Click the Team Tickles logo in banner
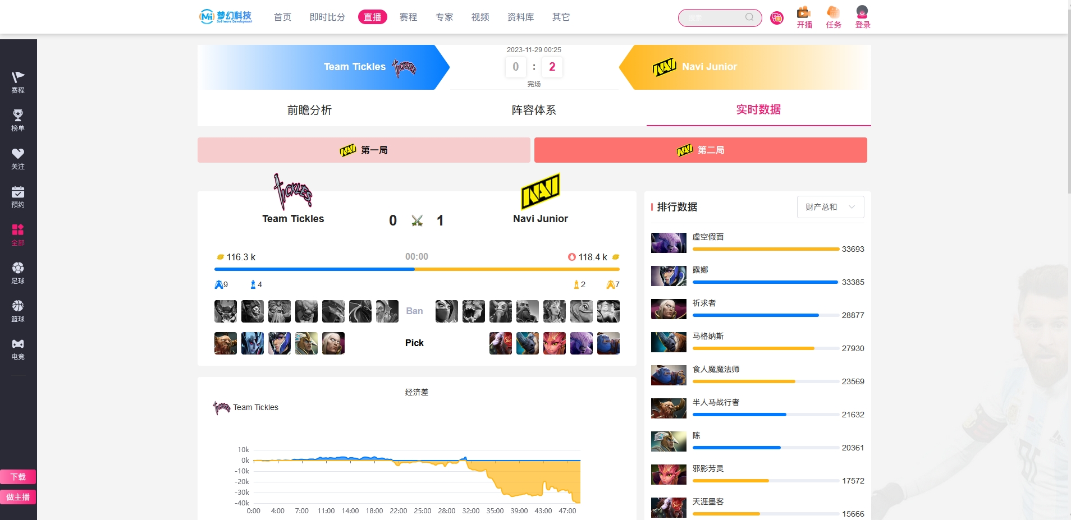 (404, 68)
